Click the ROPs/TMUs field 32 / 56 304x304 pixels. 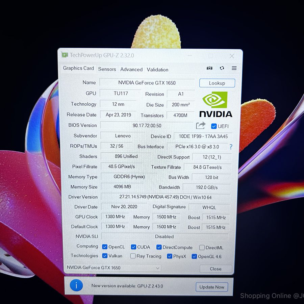click(117, 146)
